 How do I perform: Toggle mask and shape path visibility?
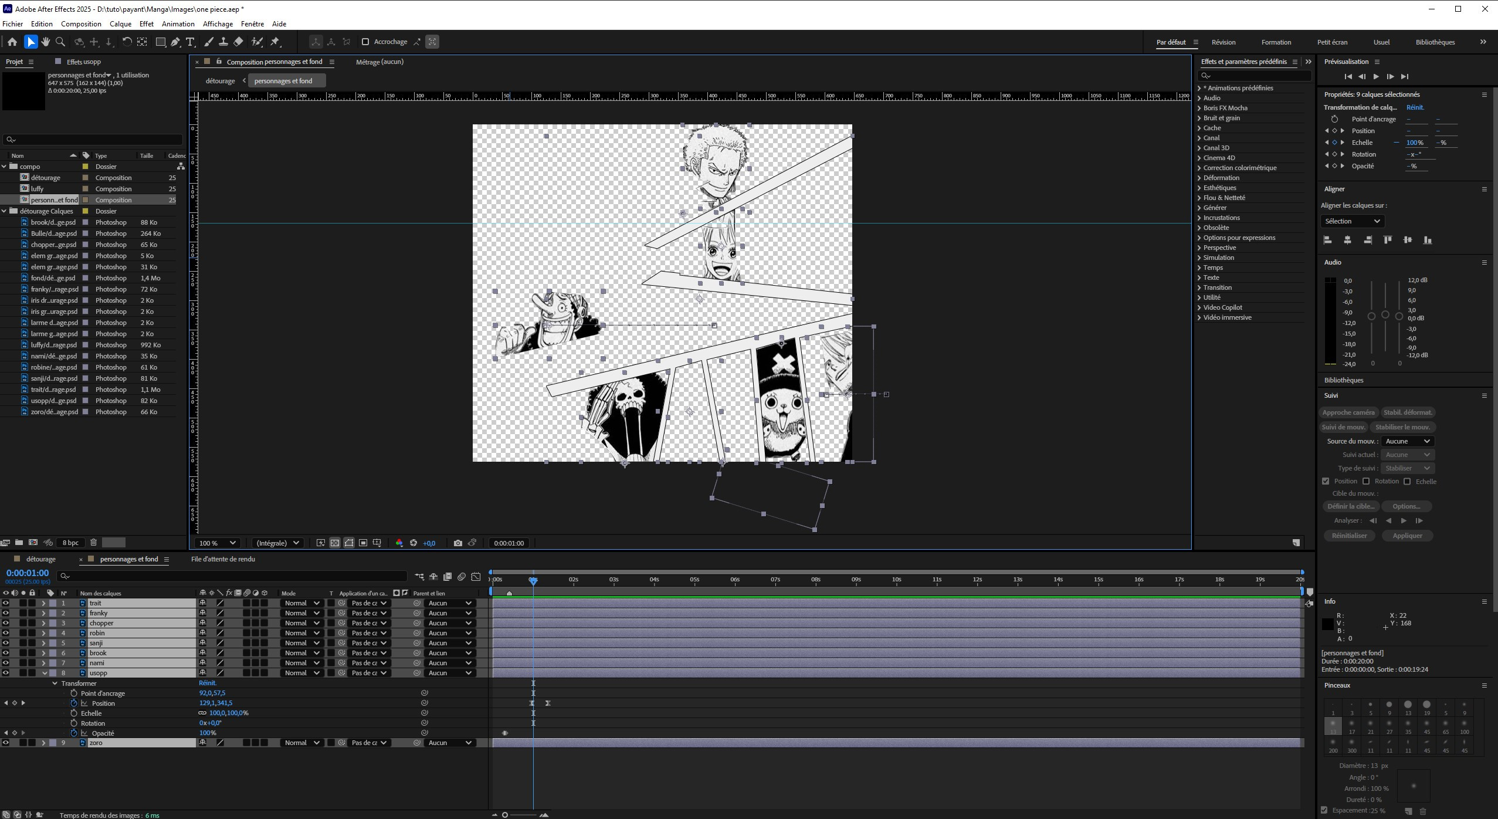(x=349, y=543)
